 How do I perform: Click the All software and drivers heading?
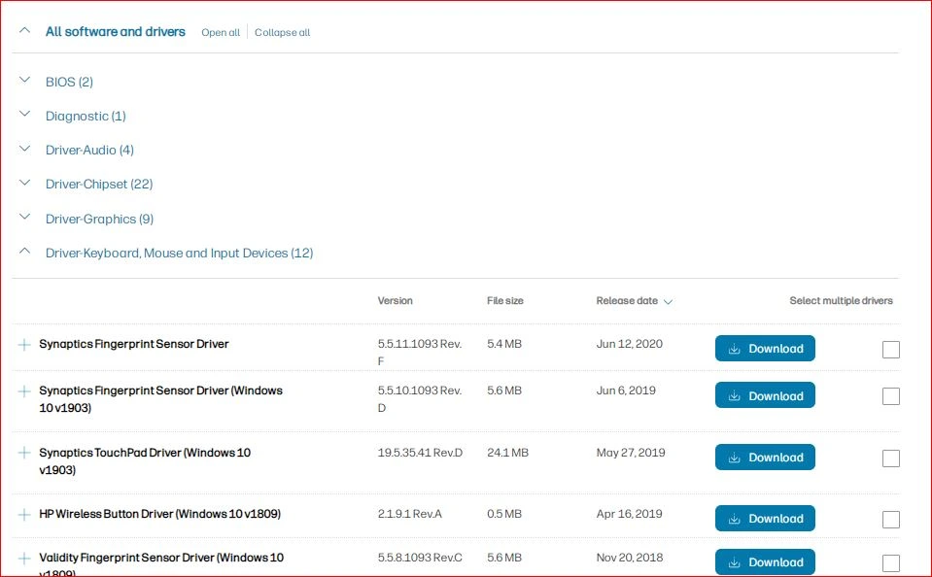(116, 31)
